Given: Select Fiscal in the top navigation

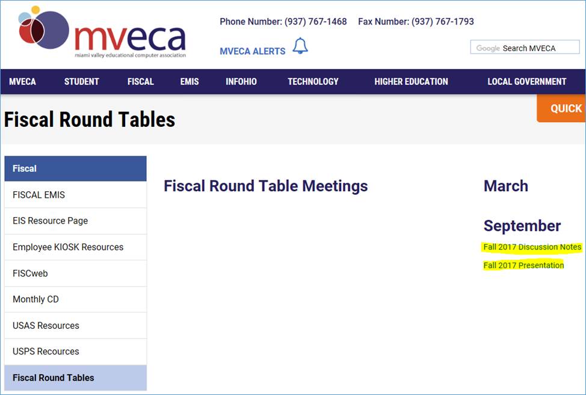Looking at the screenshot, I should (x=140, y=82).
